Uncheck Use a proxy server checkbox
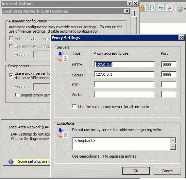 click(11, 75)
